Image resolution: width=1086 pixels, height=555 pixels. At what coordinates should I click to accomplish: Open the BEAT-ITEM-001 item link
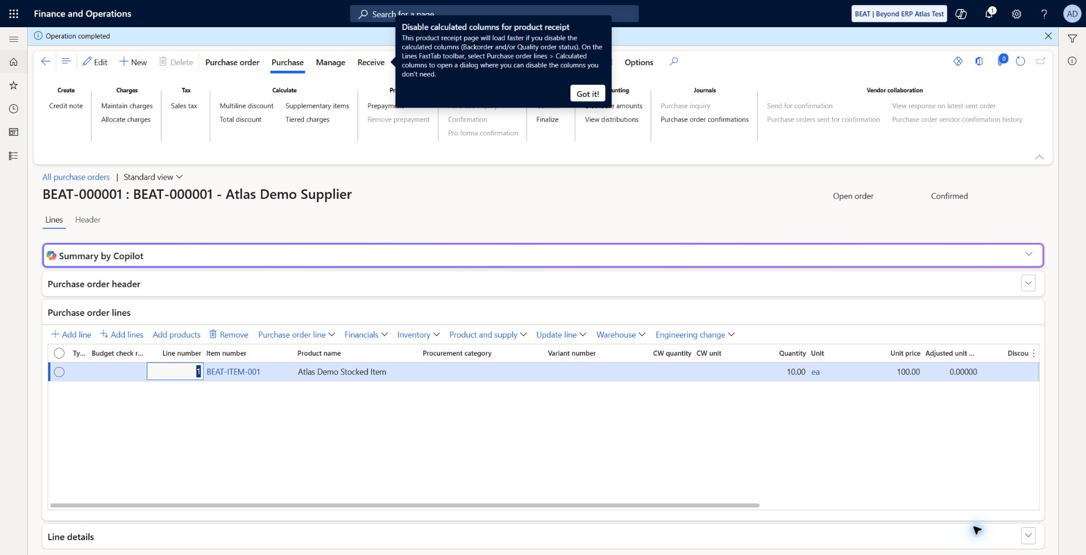click(233, 372)
